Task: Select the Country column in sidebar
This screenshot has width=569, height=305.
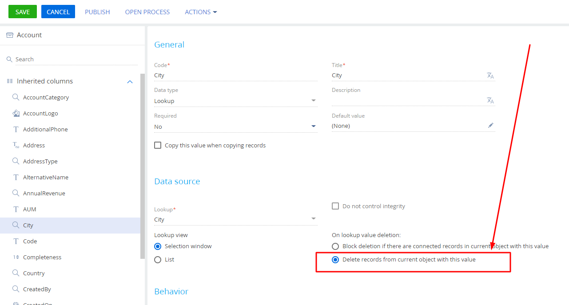Action: point(34,273)
